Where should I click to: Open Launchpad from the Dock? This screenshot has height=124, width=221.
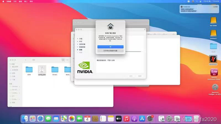click(x=33, y=119)
